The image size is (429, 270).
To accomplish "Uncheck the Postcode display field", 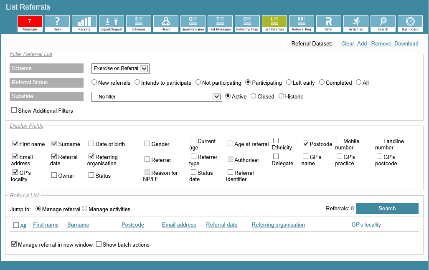I will (x=306, y=144).
